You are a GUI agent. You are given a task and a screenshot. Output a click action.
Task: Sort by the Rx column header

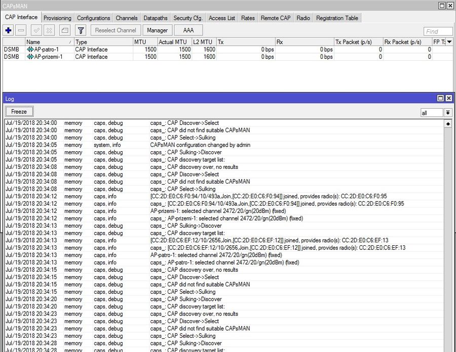click(x=305, y=42)
